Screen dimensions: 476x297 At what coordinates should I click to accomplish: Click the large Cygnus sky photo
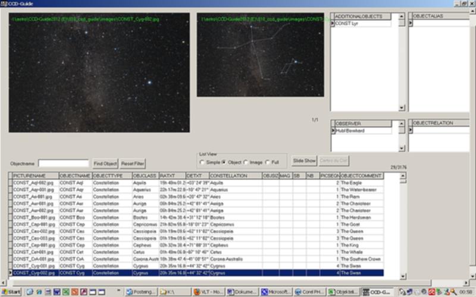(x=99, y=72)
